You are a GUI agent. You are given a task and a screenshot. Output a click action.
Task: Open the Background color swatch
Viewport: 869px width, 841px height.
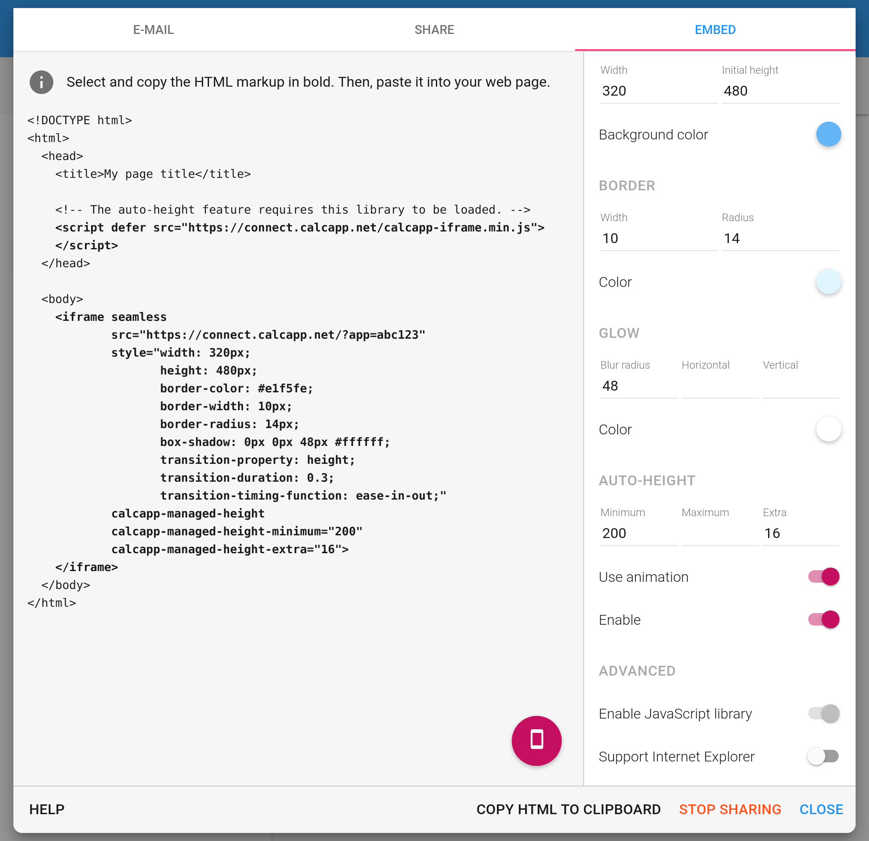(828, 134)
